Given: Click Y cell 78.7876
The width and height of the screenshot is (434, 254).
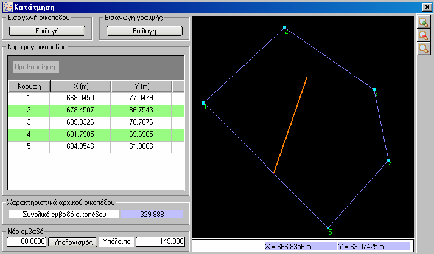Looking at the screenshot, I should (x=141, y=122).
